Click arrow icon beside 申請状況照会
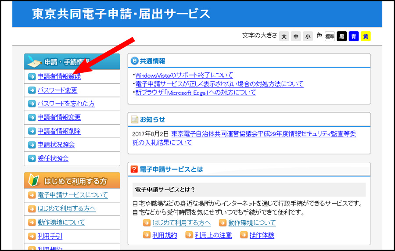Image resolution: width=395 pixels, height=251 pixels. [32, 145]
